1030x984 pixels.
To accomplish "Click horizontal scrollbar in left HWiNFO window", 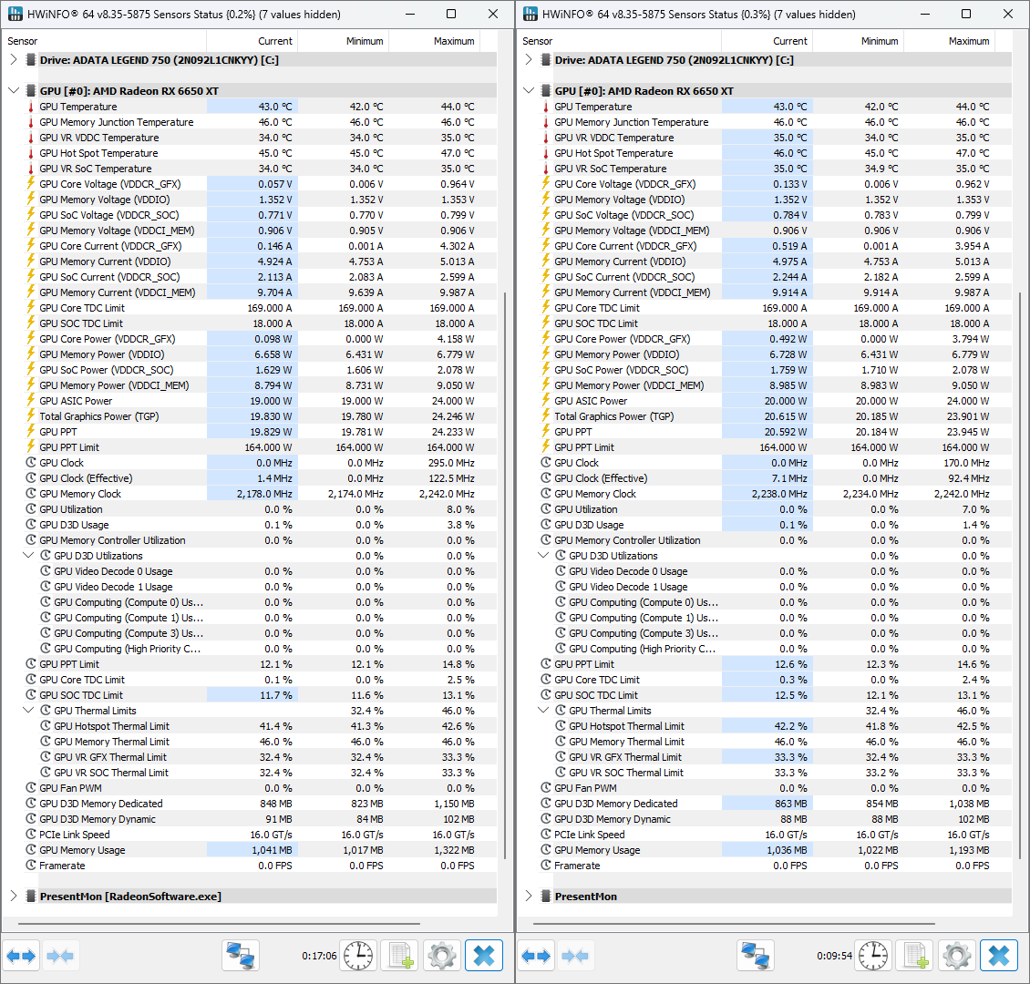I will (x=219, y=924).
